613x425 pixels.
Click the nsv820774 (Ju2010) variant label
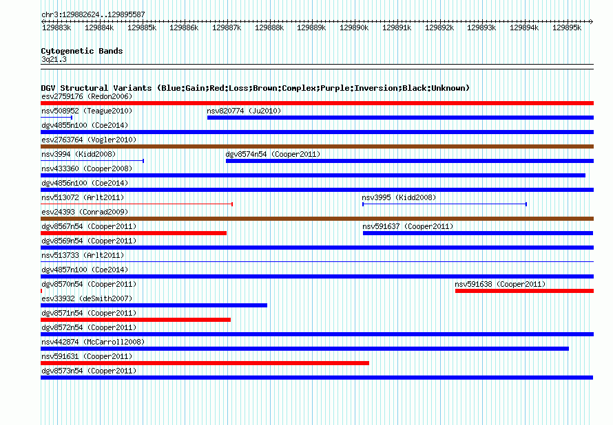244,111
